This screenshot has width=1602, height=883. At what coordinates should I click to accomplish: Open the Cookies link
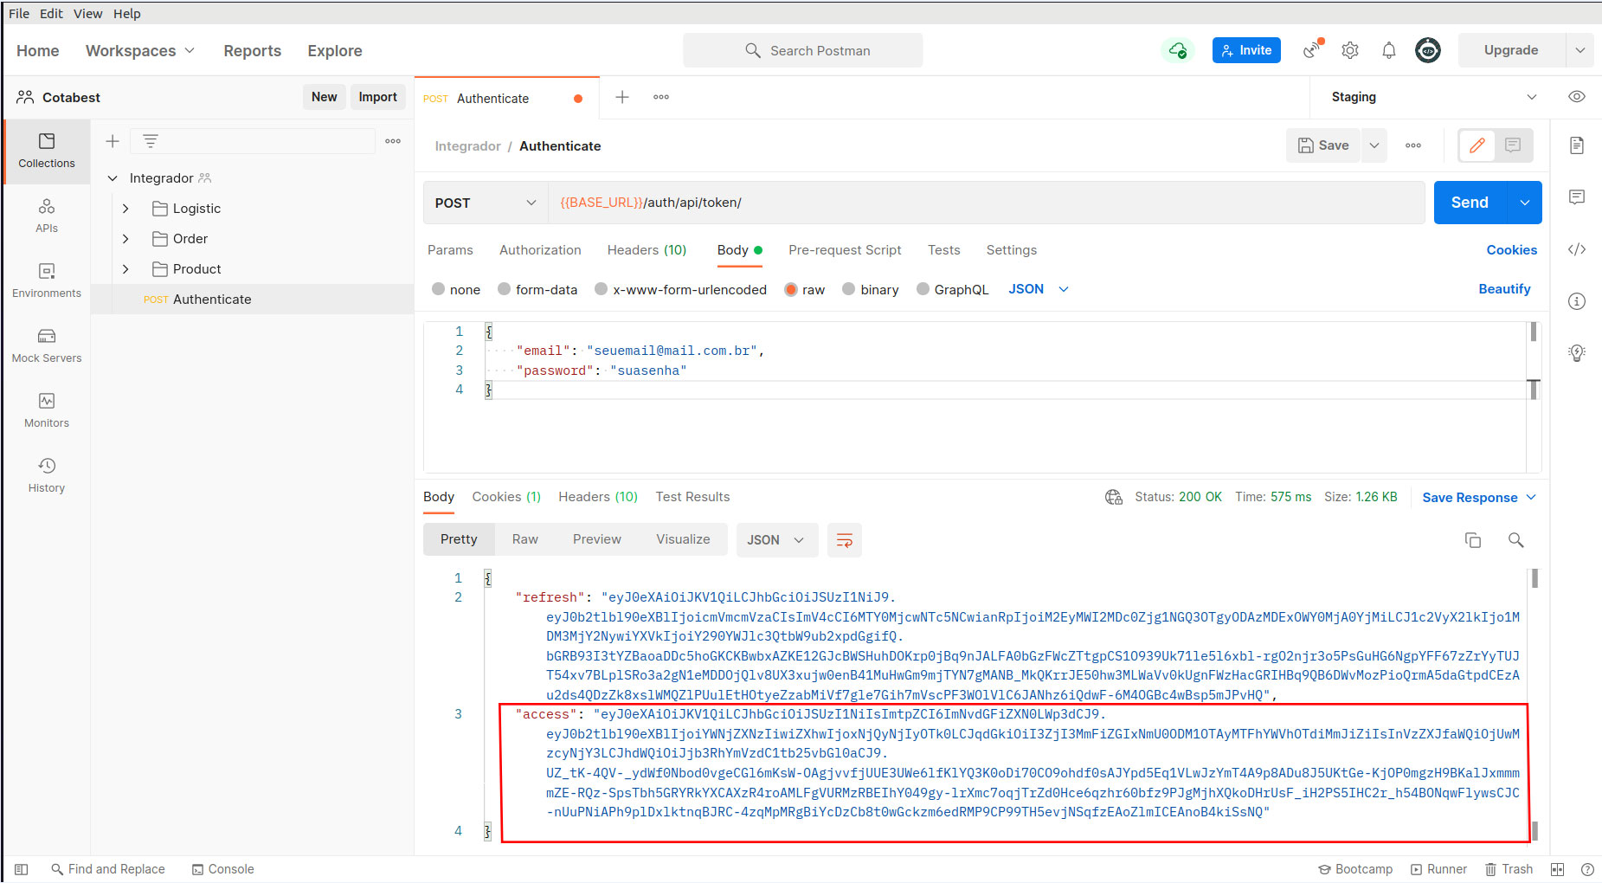pyautogui.click(x=1512, y=250)
